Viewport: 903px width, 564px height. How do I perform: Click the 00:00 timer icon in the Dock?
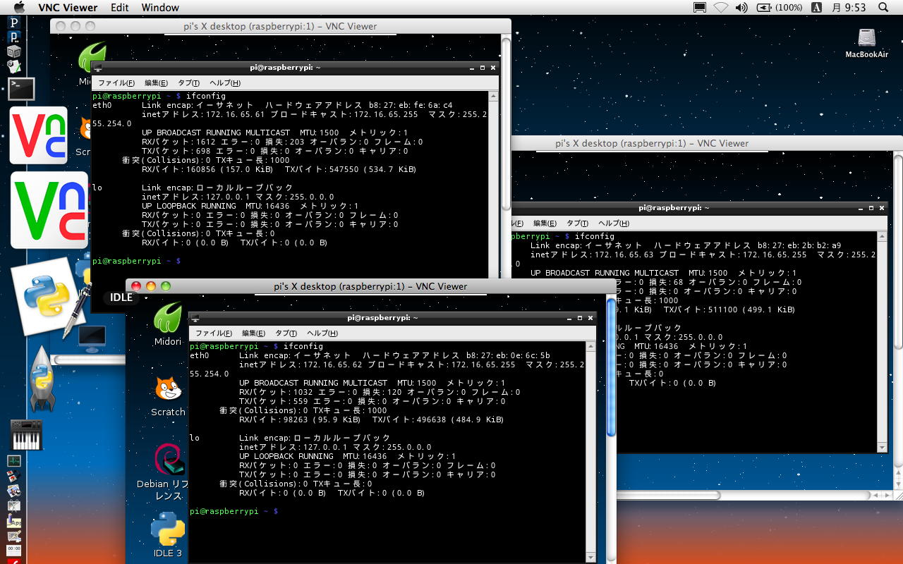(14, 549)
